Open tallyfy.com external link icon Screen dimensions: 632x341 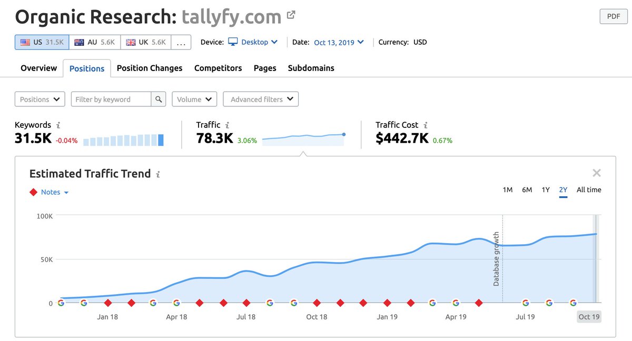(x=291, y=16)
